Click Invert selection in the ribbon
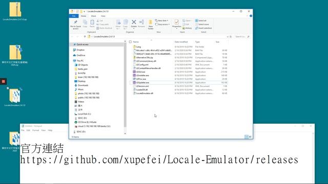The height and width of the screenshot is (184, 328). [x=203, y=28]
